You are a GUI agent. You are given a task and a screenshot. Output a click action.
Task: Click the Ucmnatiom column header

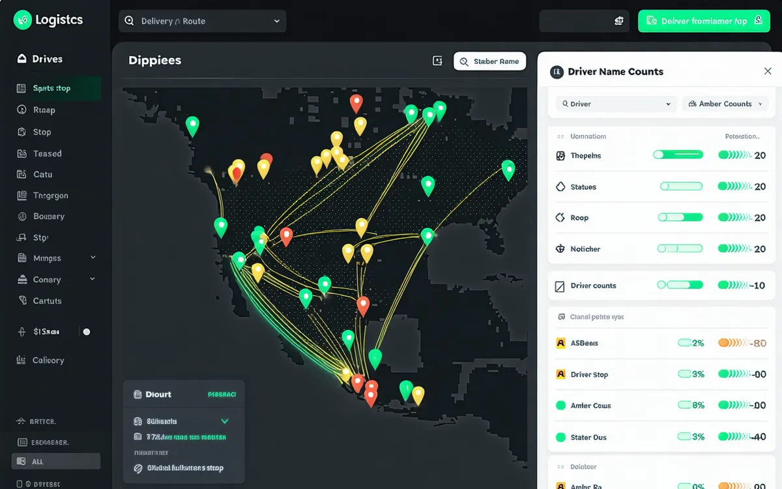coord(588,136)
